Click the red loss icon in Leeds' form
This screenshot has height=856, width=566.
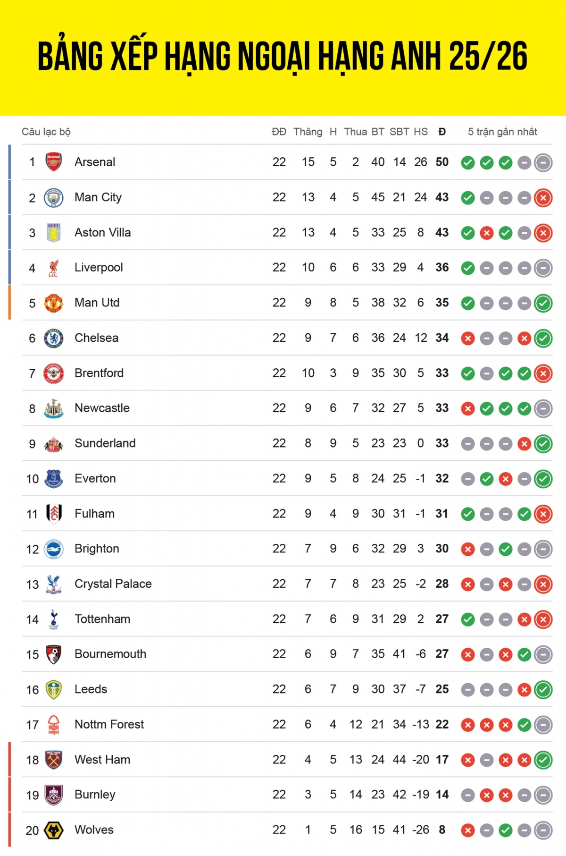tap(524, 690)
